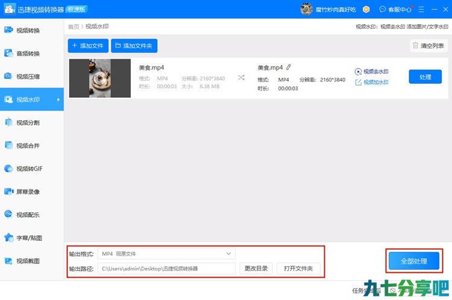Open the 输出格式 dropdown

tap(166, 254)
